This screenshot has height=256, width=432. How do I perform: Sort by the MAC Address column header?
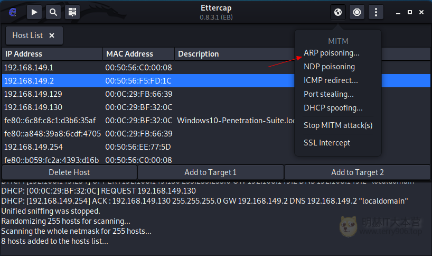(x=138, y=54)
